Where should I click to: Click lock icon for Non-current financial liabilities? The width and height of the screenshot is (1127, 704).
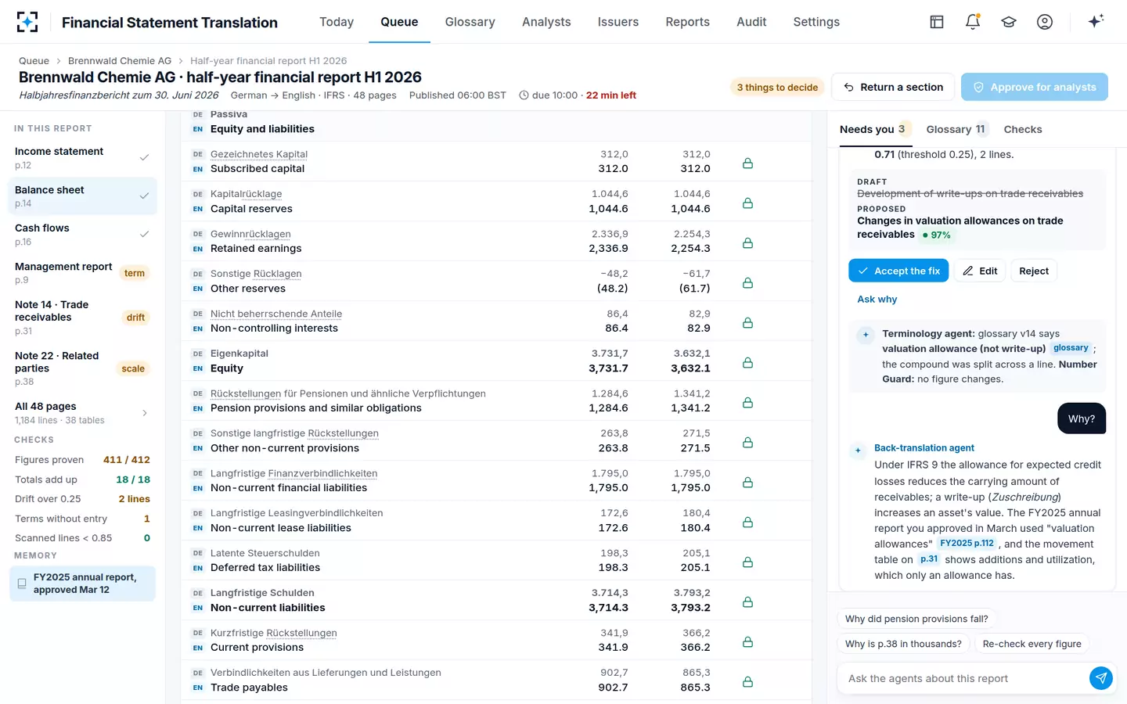pos(747,482)
